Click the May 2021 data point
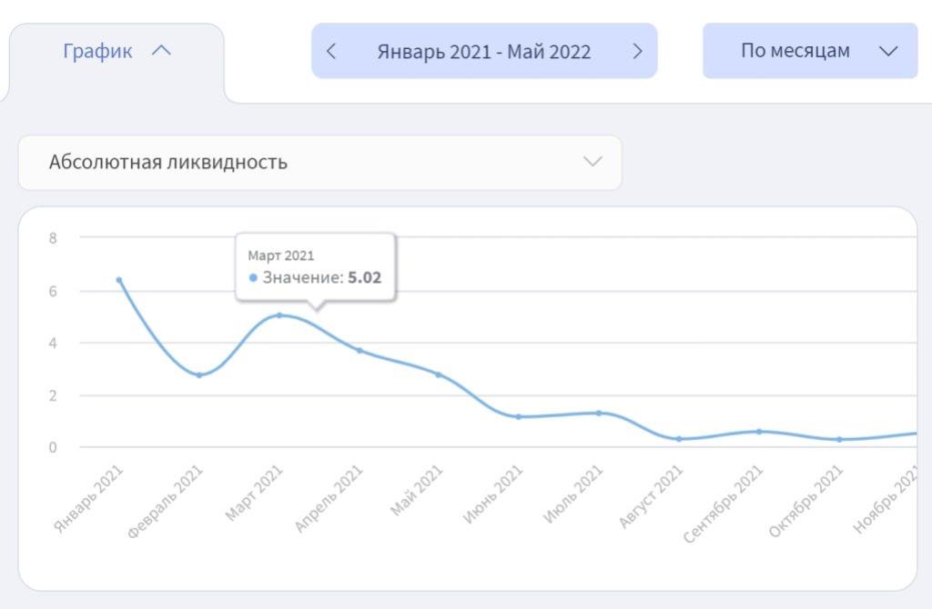 coord(439,374)
